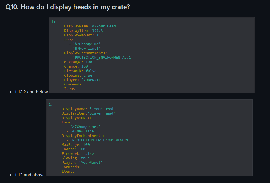The image size is (270, 183).
Task: Click the '1.13 and above' bullet text
Action: coord(29,175)
